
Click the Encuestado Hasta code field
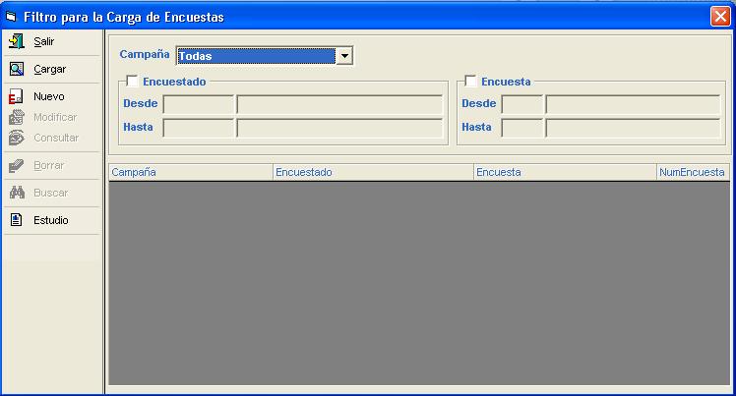point(198,128)
